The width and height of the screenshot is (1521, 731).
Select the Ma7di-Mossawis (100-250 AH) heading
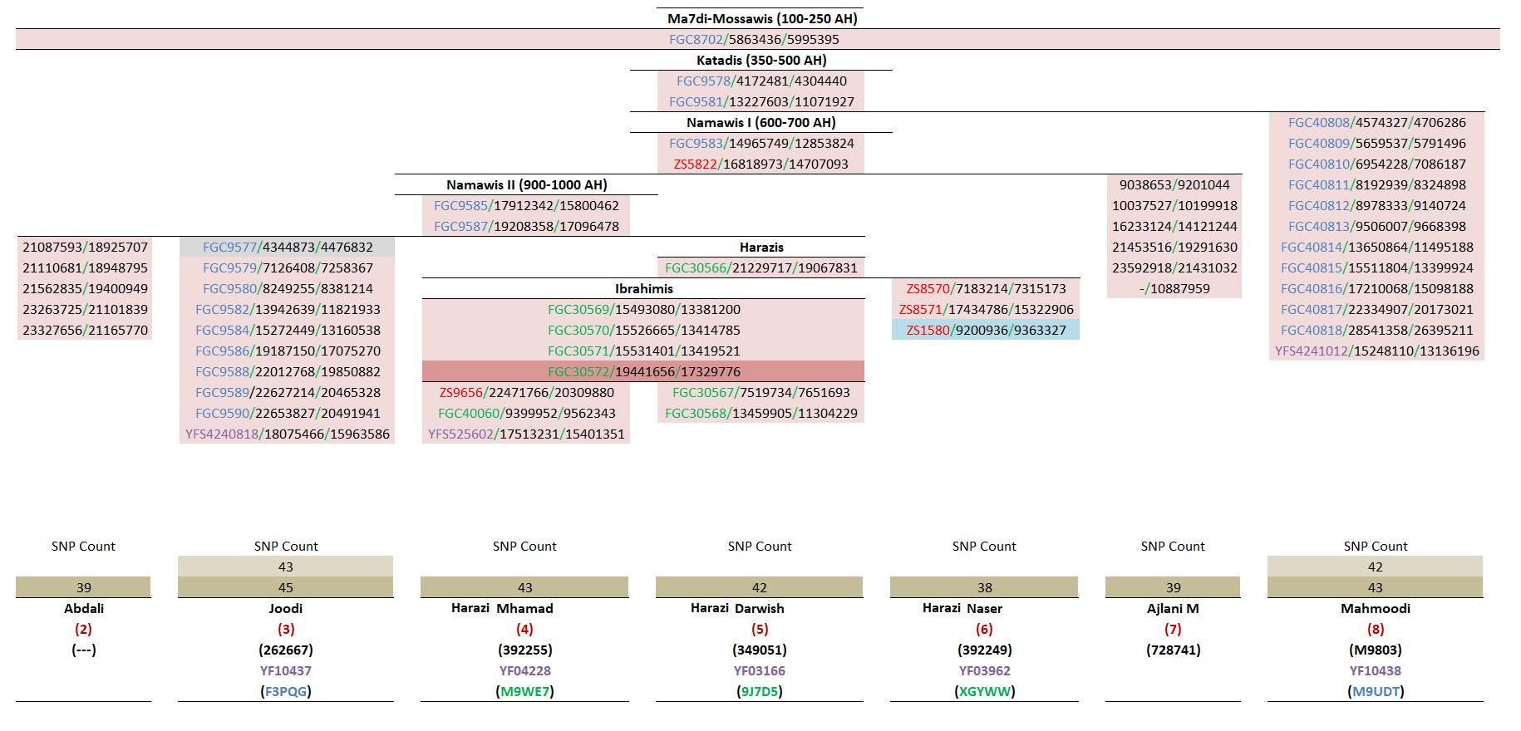tap(761, 18)
